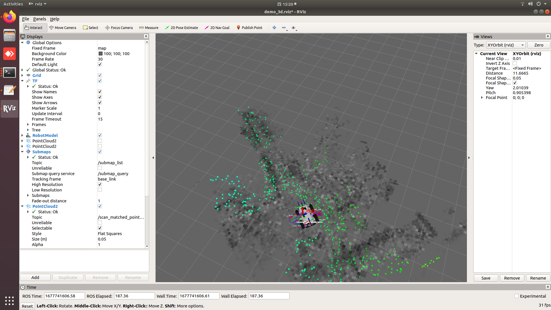Collapse the TF display tree
This screenshot has height=310, width=551.
pos(22,81)
